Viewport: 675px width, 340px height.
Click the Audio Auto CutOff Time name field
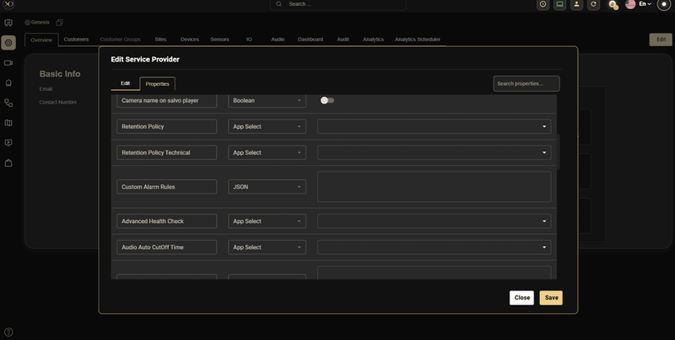[166, 247]
